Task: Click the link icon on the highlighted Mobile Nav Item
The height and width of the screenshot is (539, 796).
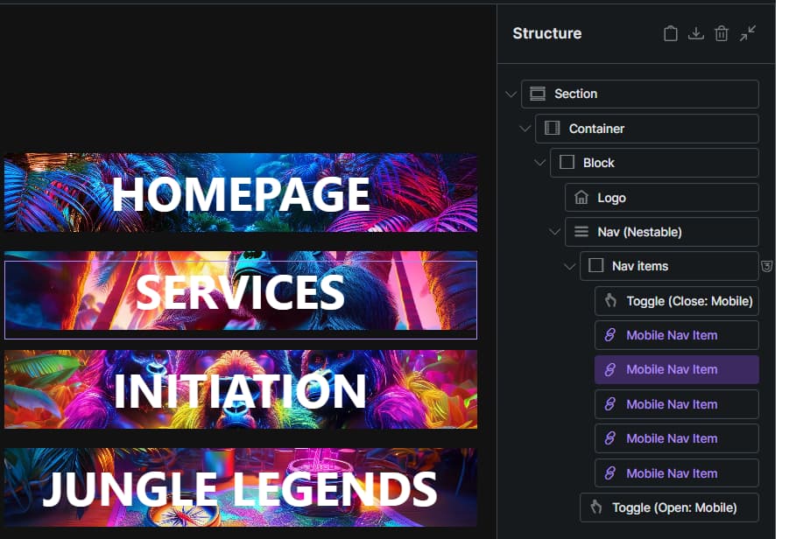Action: (x=610, y=369)
